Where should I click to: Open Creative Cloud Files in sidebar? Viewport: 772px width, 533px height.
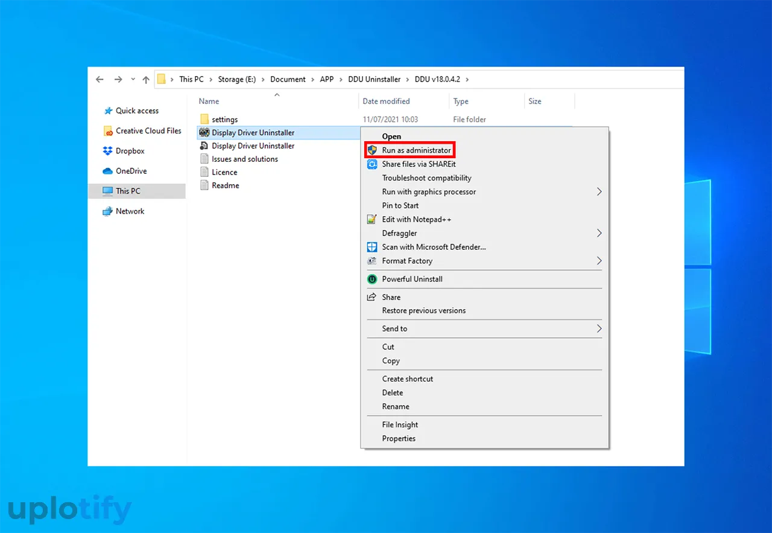(148, 130)
